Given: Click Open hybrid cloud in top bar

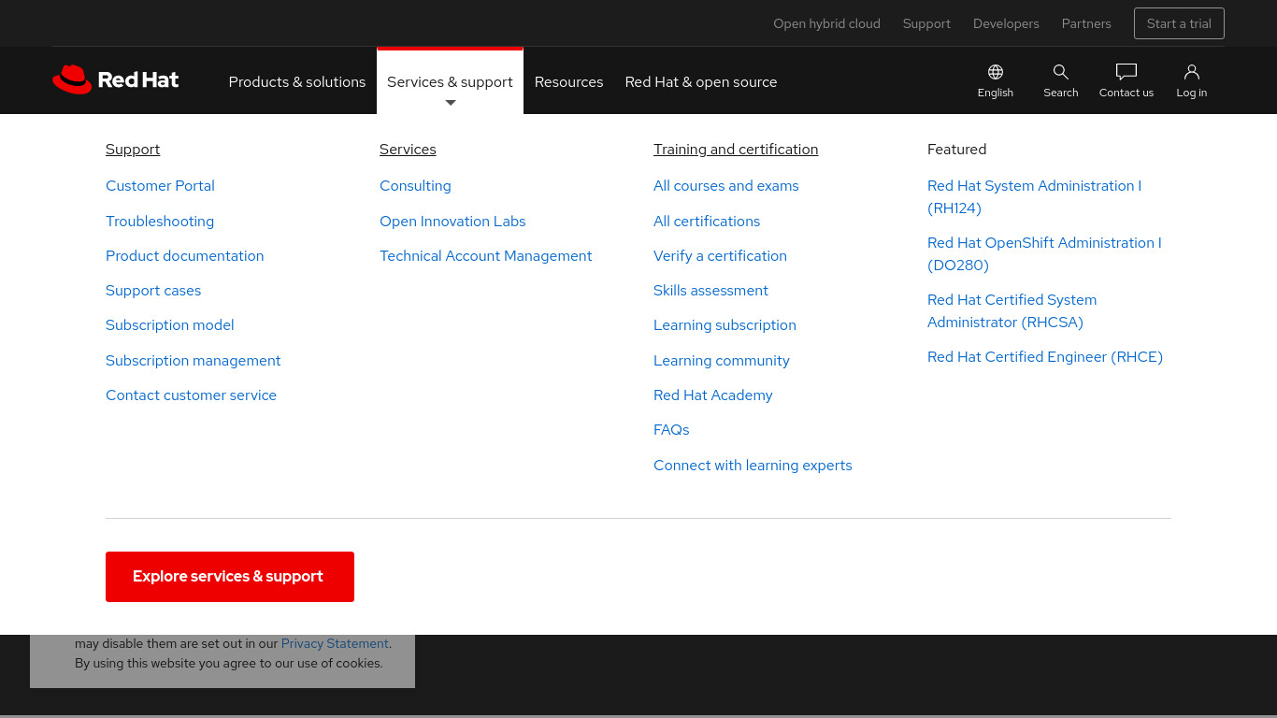Looking at the screenshot, I should [x=826, y=23].
